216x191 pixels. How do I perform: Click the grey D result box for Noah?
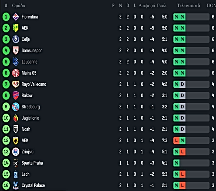tap(183, 129)
